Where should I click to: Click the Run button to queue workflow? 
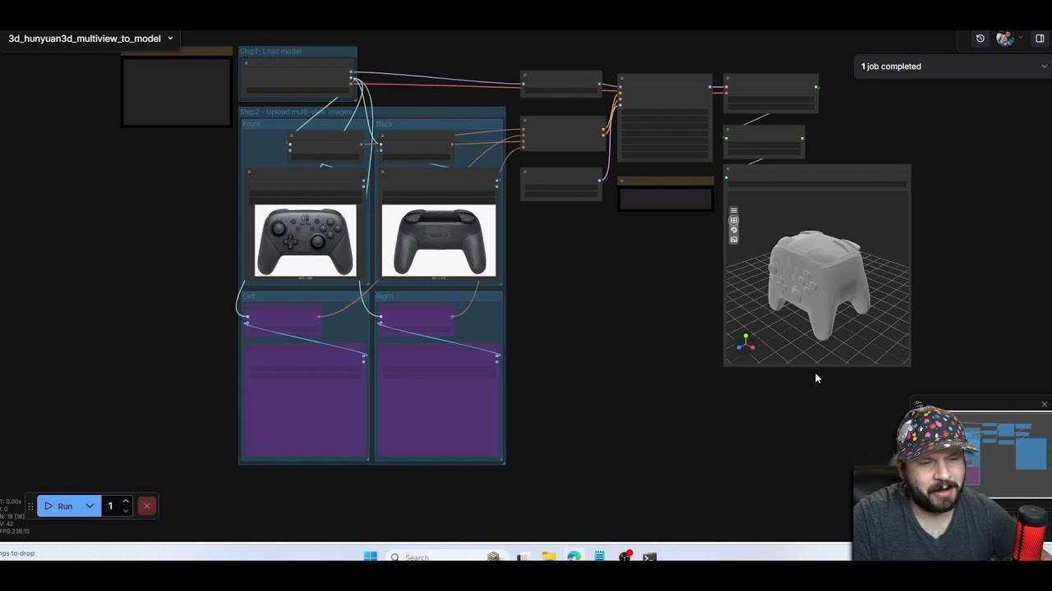pyautogui.click(x=58, y=506)
